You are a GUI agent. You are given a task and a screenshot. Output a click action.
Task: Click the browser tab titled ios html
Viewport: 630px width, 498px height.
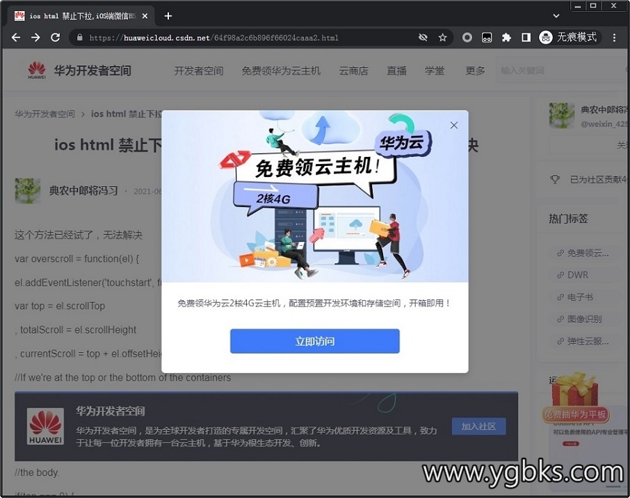tap(82, 16)
